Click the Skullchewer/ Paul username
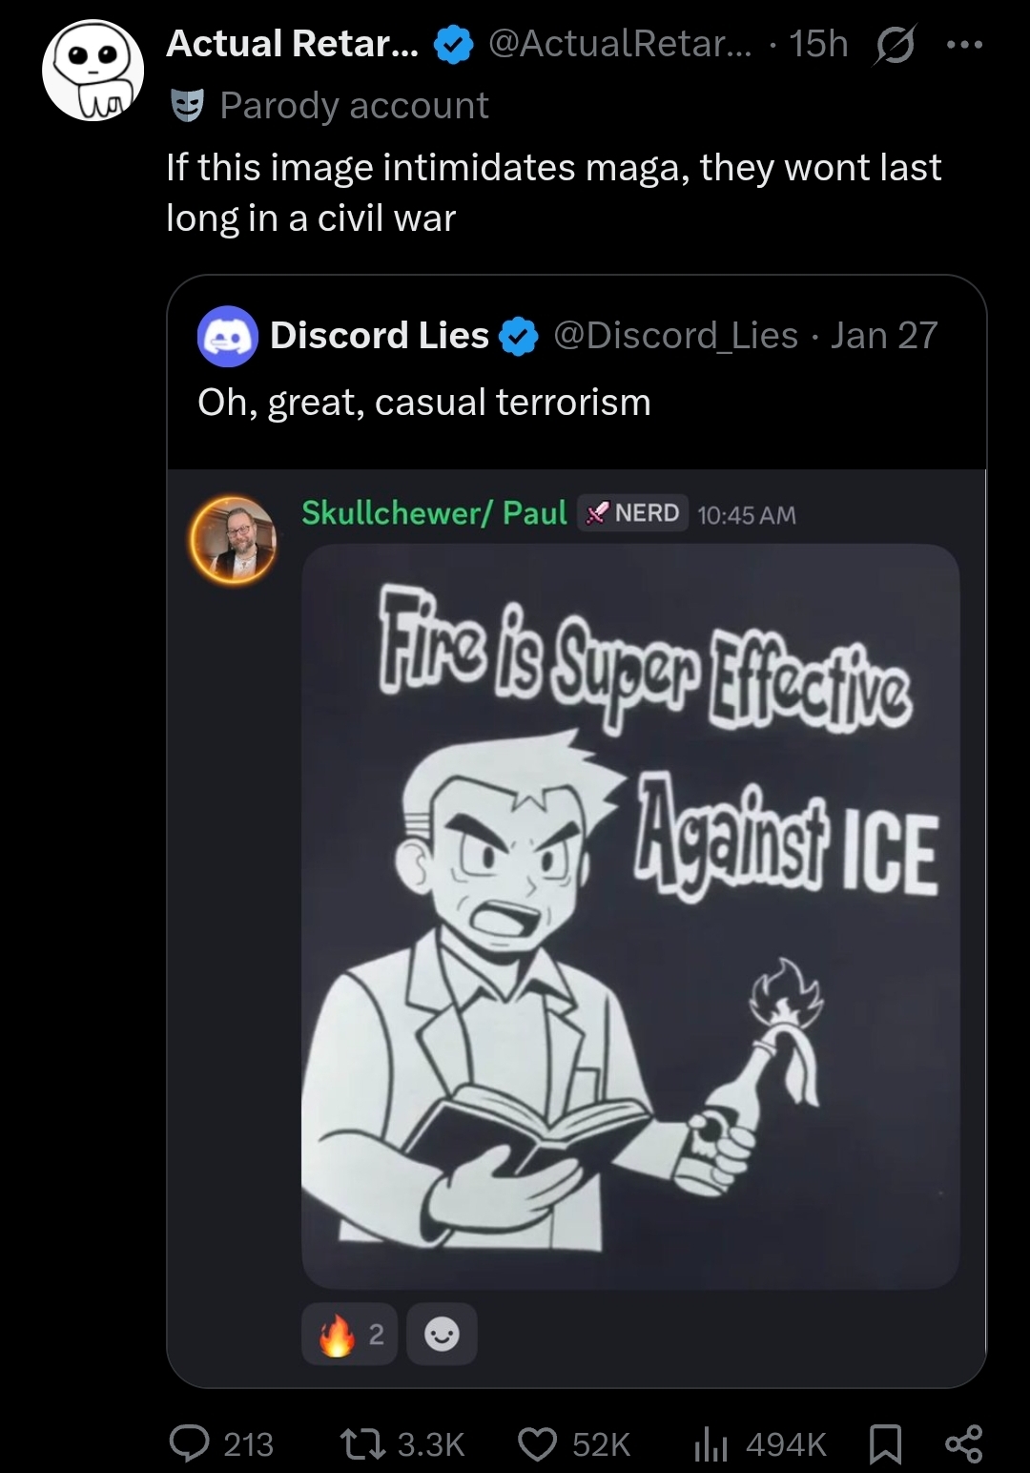 click(434, 513)
